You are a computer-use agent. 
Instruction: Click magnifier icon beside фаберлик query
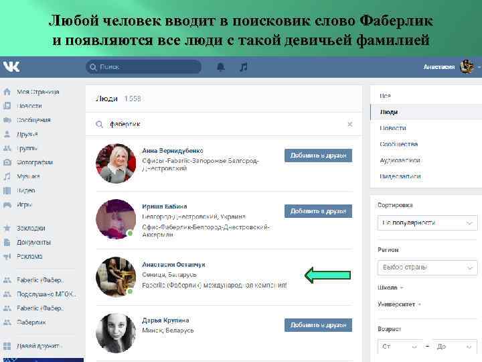pos(99,125)
